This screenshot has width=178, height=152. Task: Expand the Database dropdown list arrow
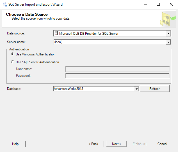pos(136,89)
